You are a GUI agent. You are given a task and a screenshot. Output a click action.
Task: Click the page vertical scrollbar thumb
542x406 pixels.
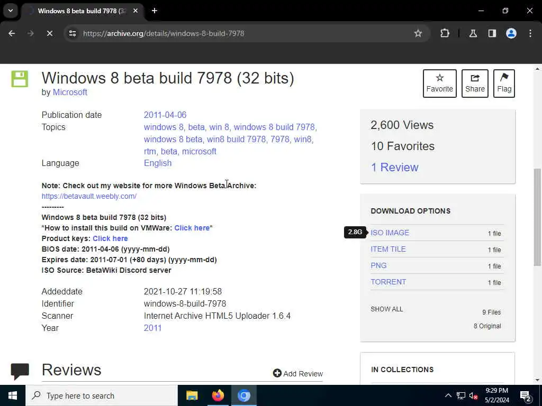click(537, 217)
